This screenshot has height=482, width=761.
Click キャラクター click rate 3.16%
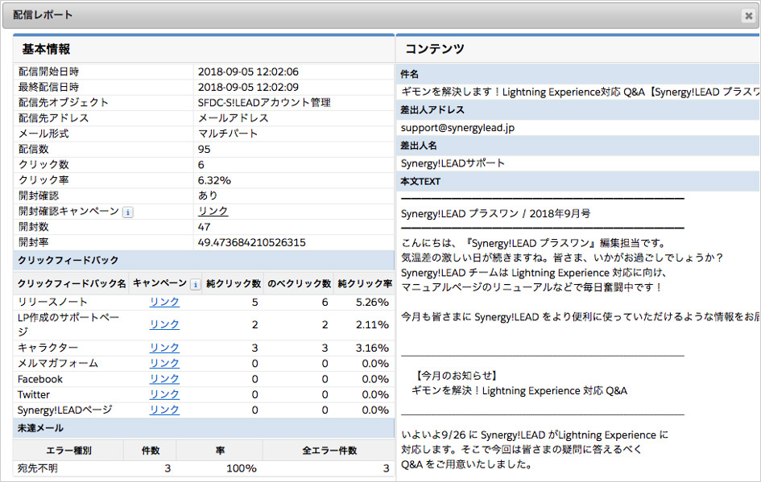tap(372, 348)
